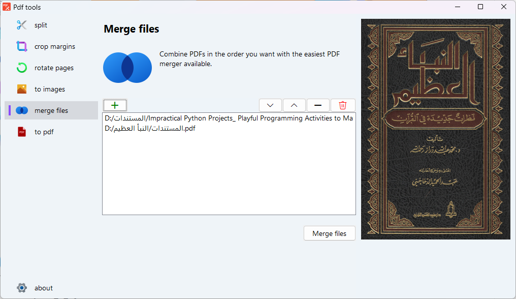Click the blue merge files sidebar icon
The height and width of the screenshot is (299, 516).
click(x=22, y=110)
